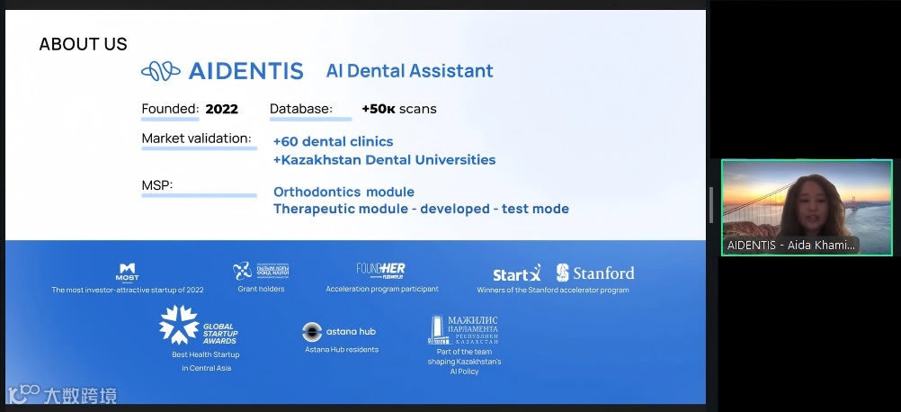Click the Global Startup Awards logo
The height and width of the screenshot is (412, 901).
(x=198, y=326)
